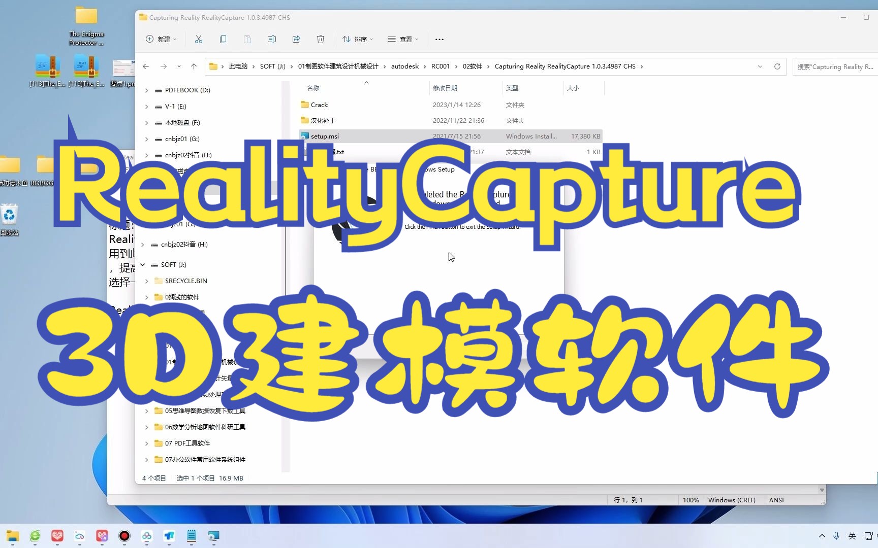Open address bar history dropdown arrow
The height and width of the screenshot is (548, 878).
point(760,66)
